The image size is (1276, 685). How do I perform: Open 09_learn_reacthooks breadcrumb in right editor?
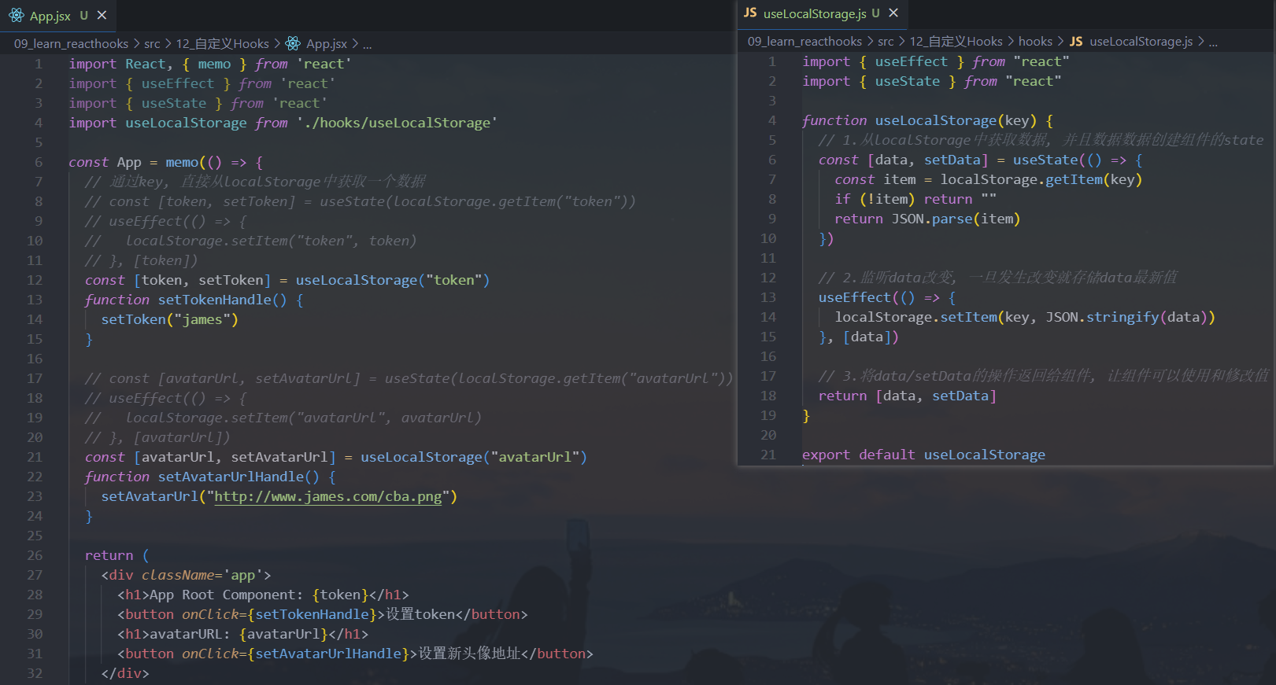click(804, 42)
